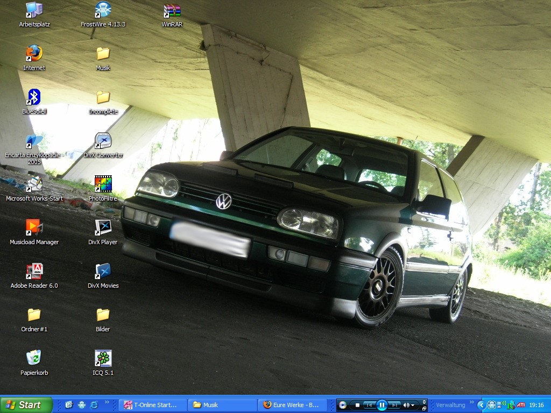Show hidden system tray icons
This screenshot has width=551, height=413.
point(482,405)
